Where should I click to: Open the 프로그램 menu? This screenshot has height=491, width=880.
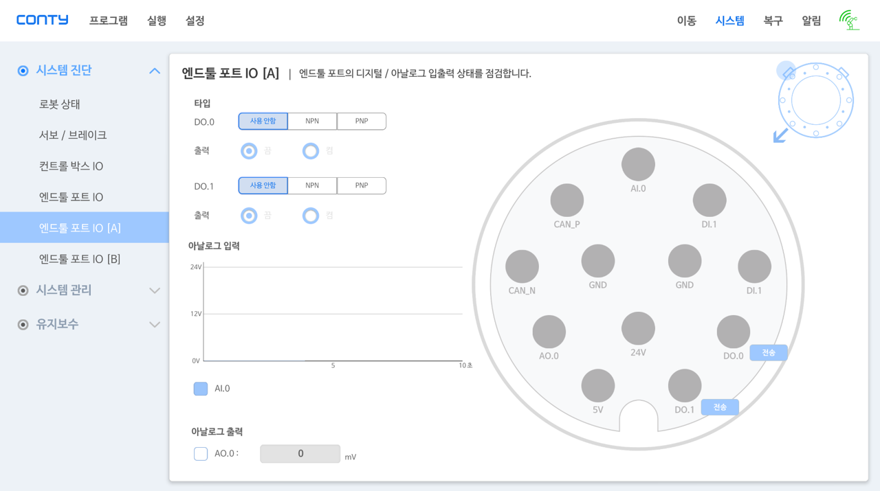click(108, 21)
